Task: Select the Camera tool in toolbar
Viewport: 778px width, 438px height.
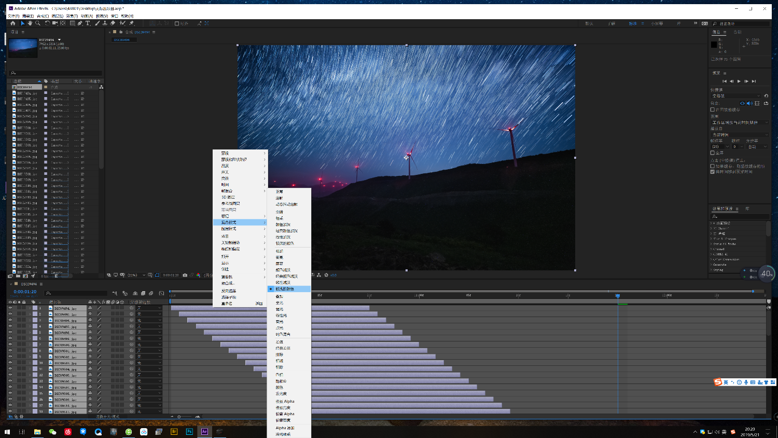Action: (x=54, y=23)
